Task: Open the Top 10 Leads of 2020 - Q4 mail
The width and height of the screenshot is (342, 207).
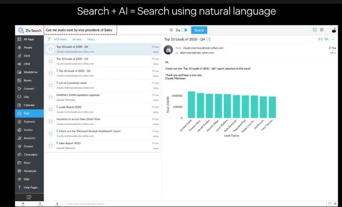Action: coord(103,49)
